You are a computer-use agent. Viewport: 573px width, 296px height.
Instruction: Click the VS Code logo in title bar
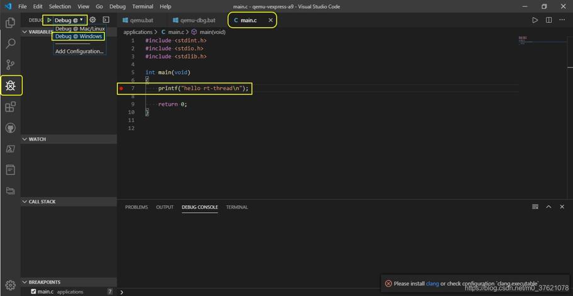pos(8,6)
